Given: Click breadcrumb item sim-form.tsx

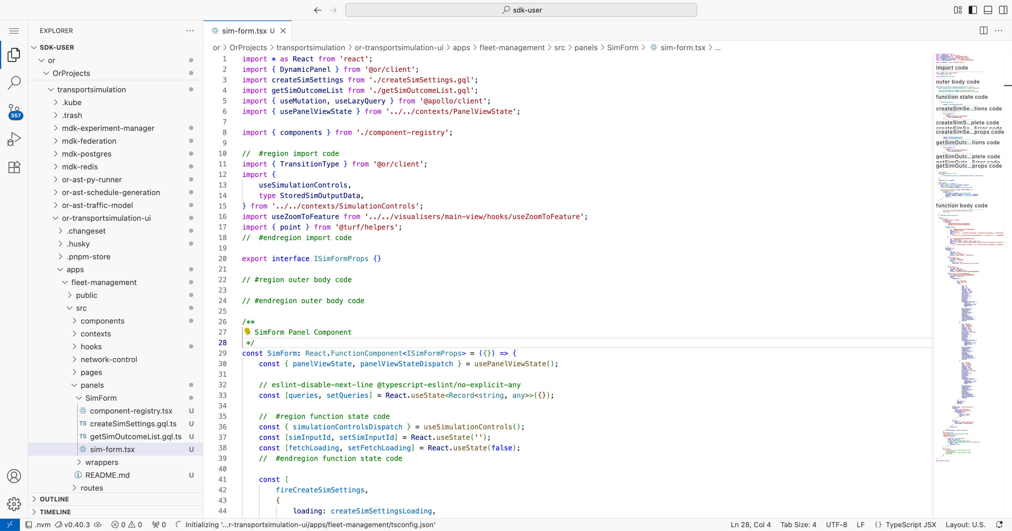Looking at the screenshot, I should pyautogui.click(x=683, y=48).
